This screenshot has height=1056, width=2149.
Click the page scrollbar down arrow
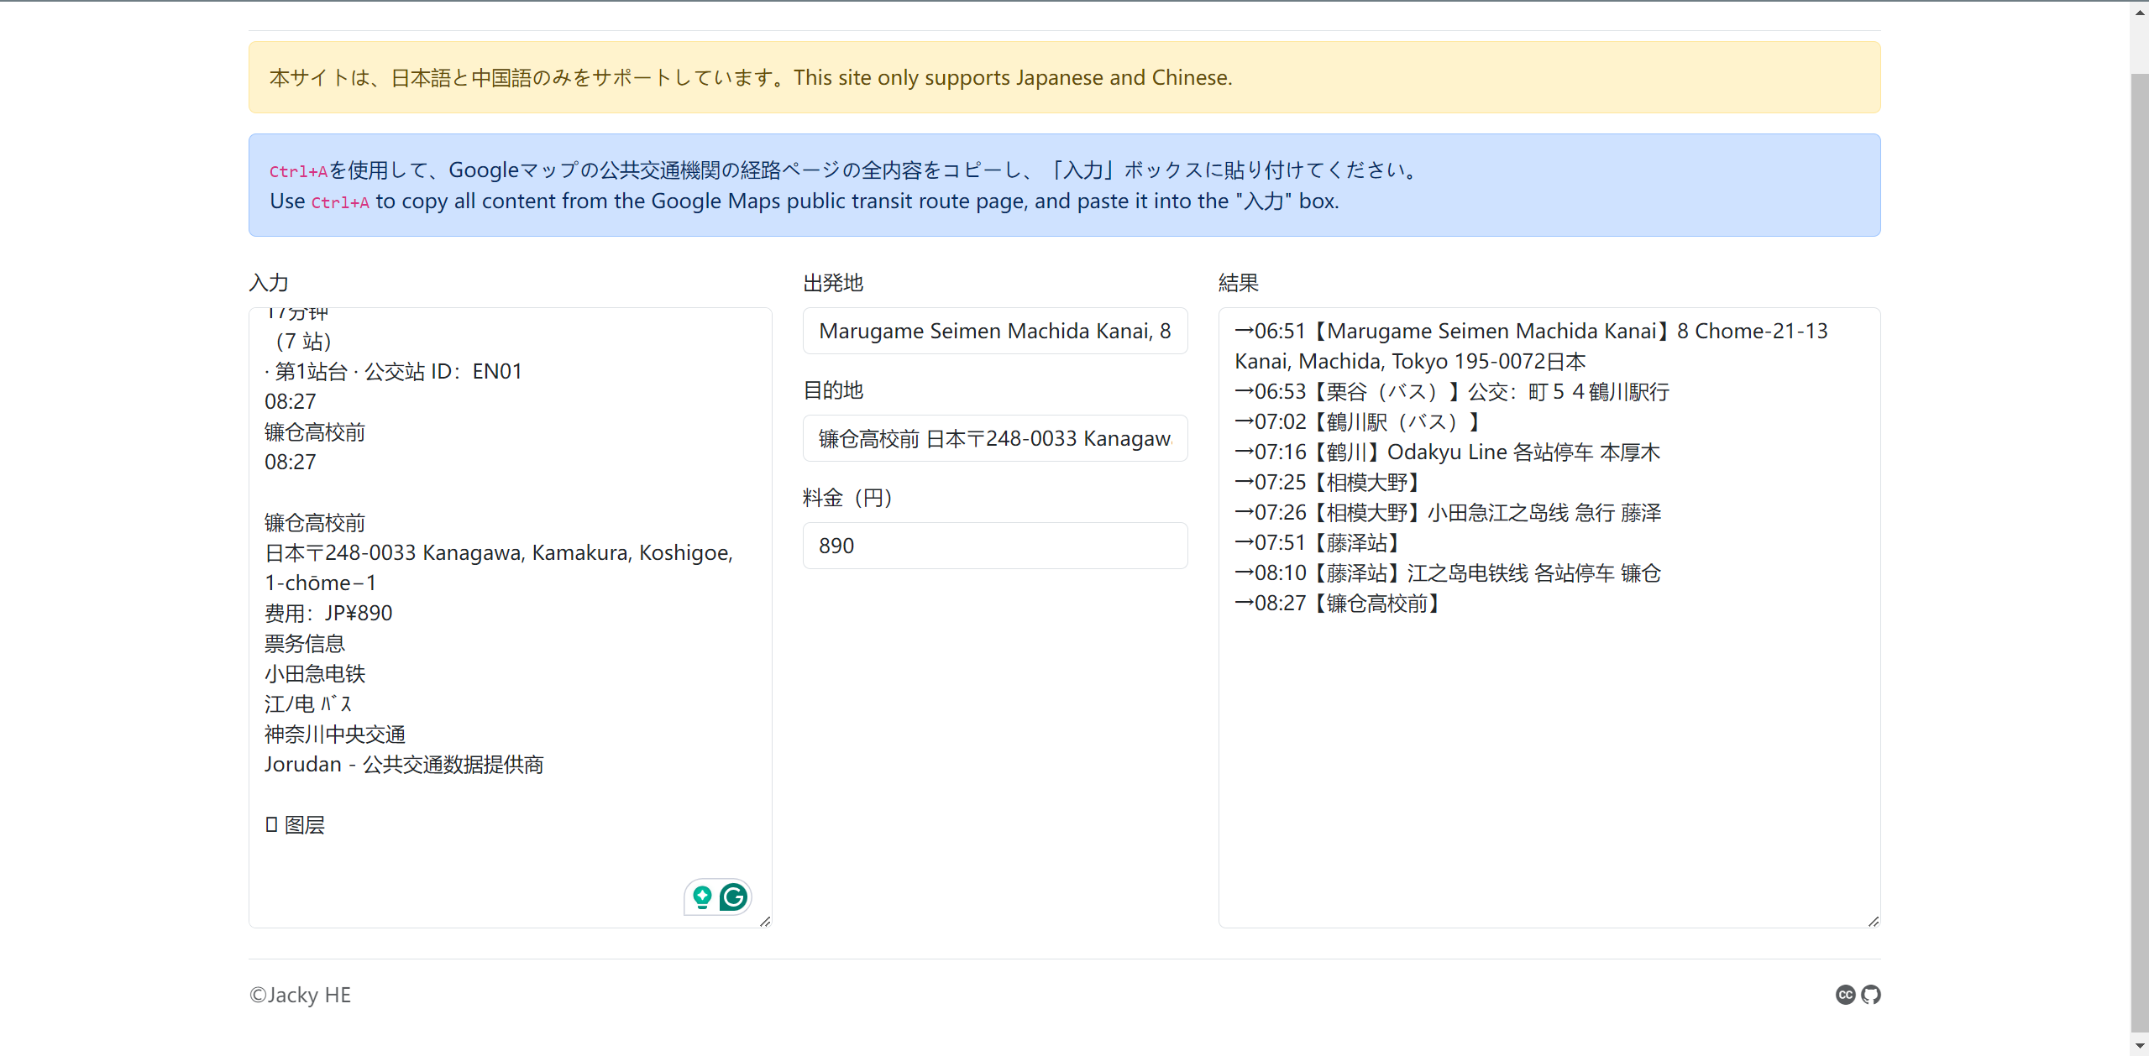pyautogui.click(x=2140, y=1045)
